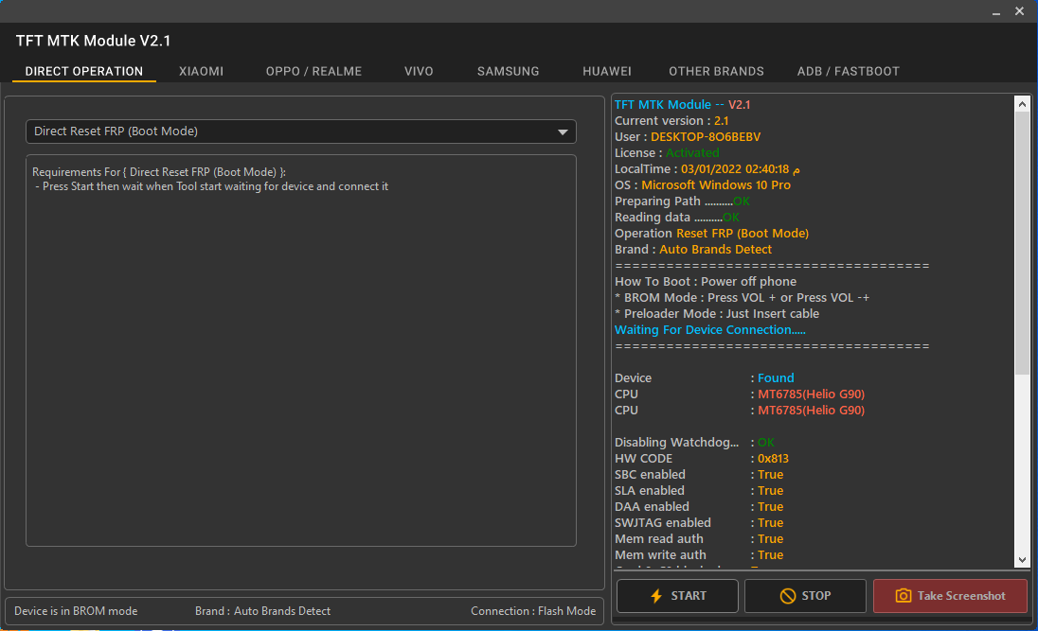Click the user name DESKTOP-8O6BEBV
Image resolution: width=1038 pixels, height=631 pixels.
point(706,137)
